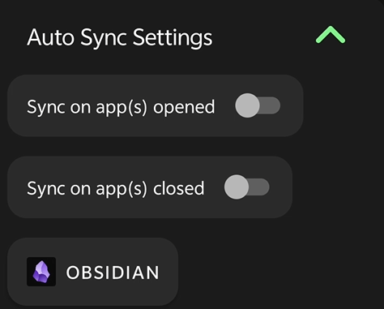
Task: Turn on syncing when apps close
Action: 247,187
